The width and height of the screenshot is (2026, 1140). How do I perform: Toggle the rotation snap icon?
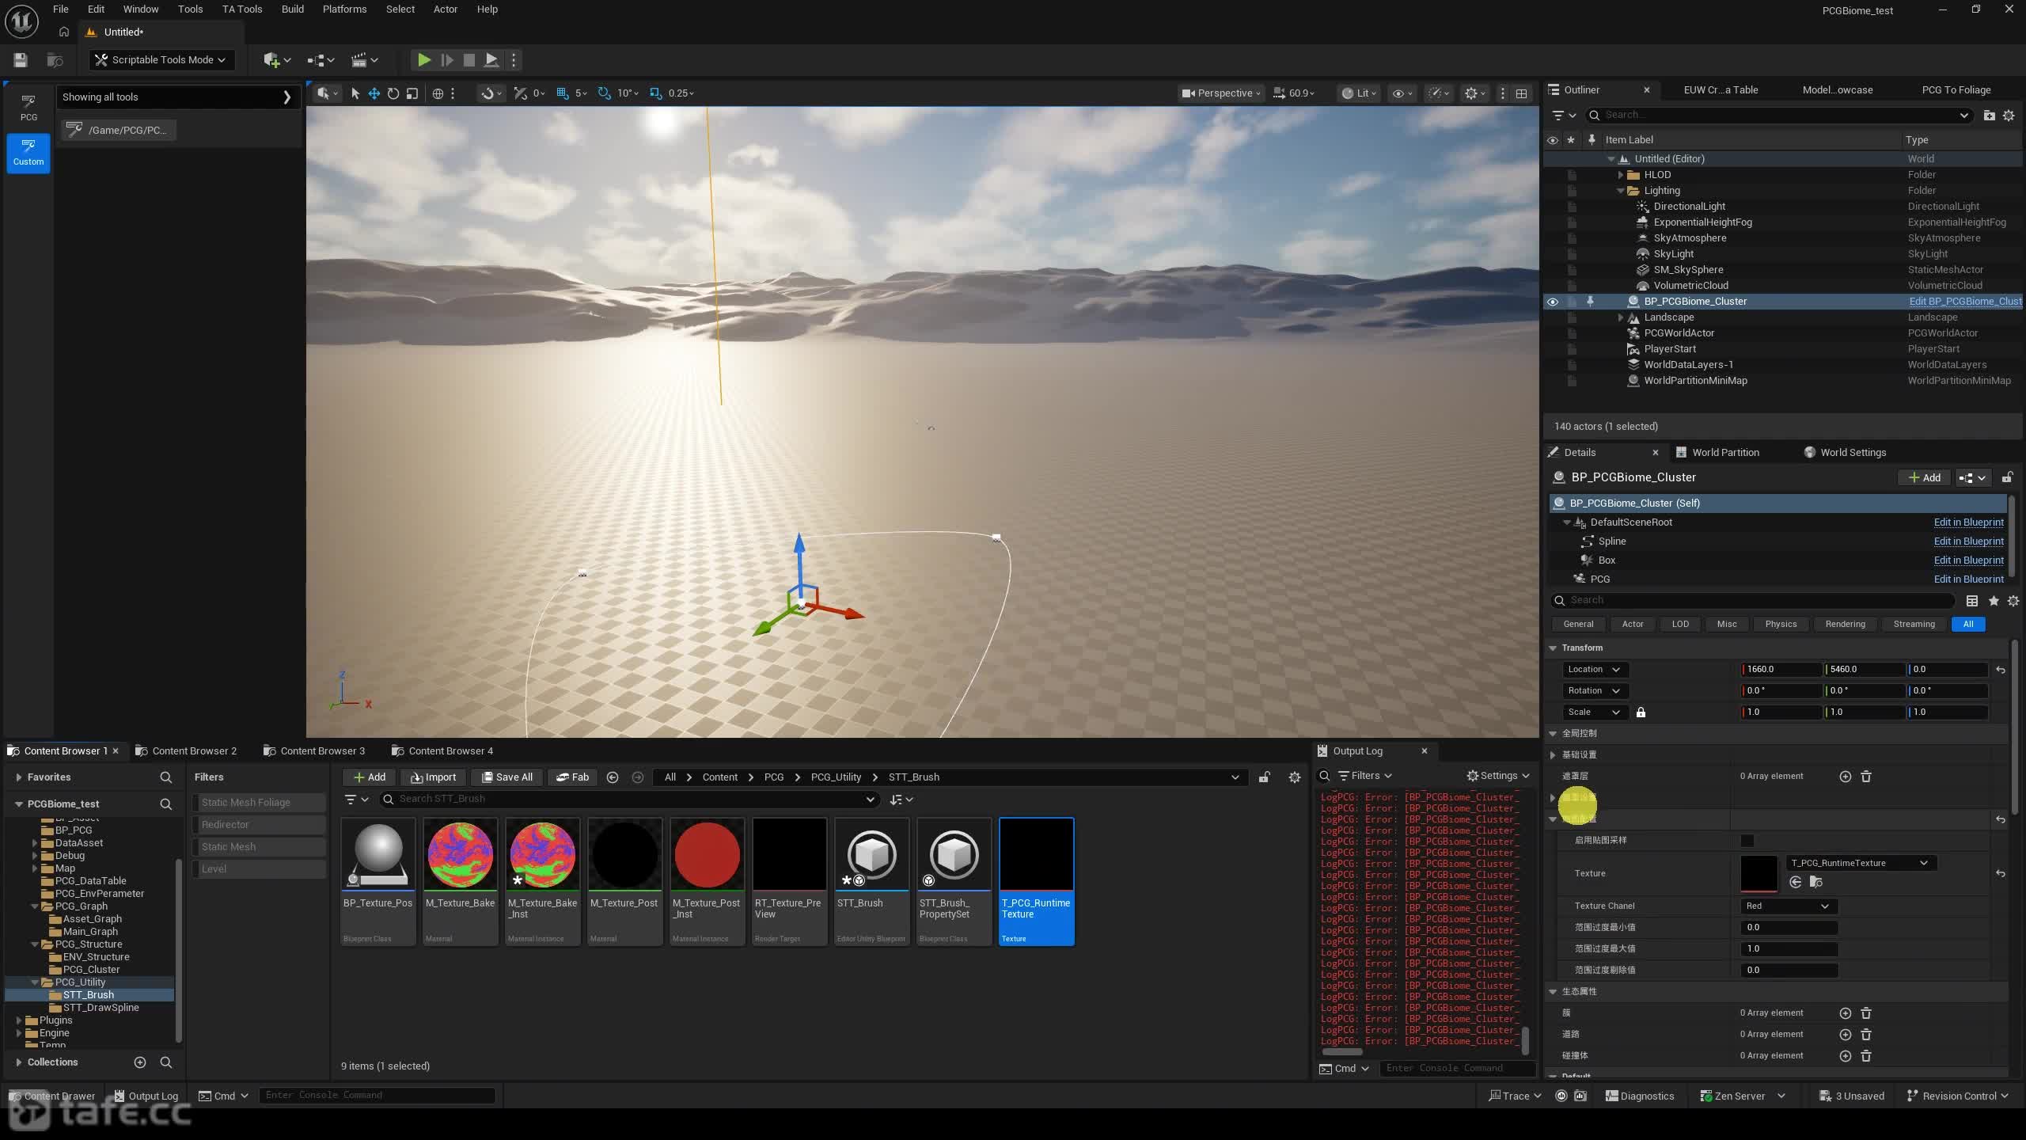[605, 93]
